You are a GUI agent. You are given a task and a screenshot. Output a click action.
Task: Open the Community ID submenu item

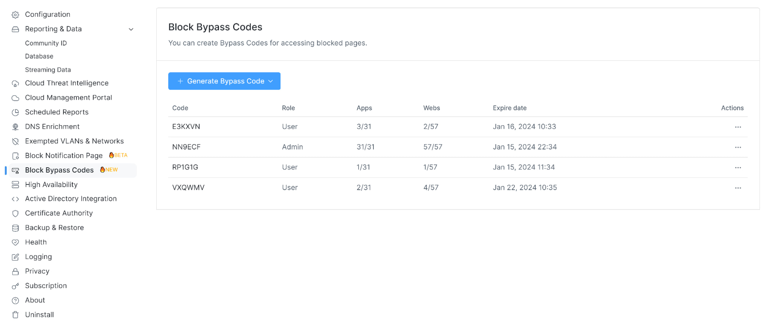pyautogui.click(x=46, y=44)
